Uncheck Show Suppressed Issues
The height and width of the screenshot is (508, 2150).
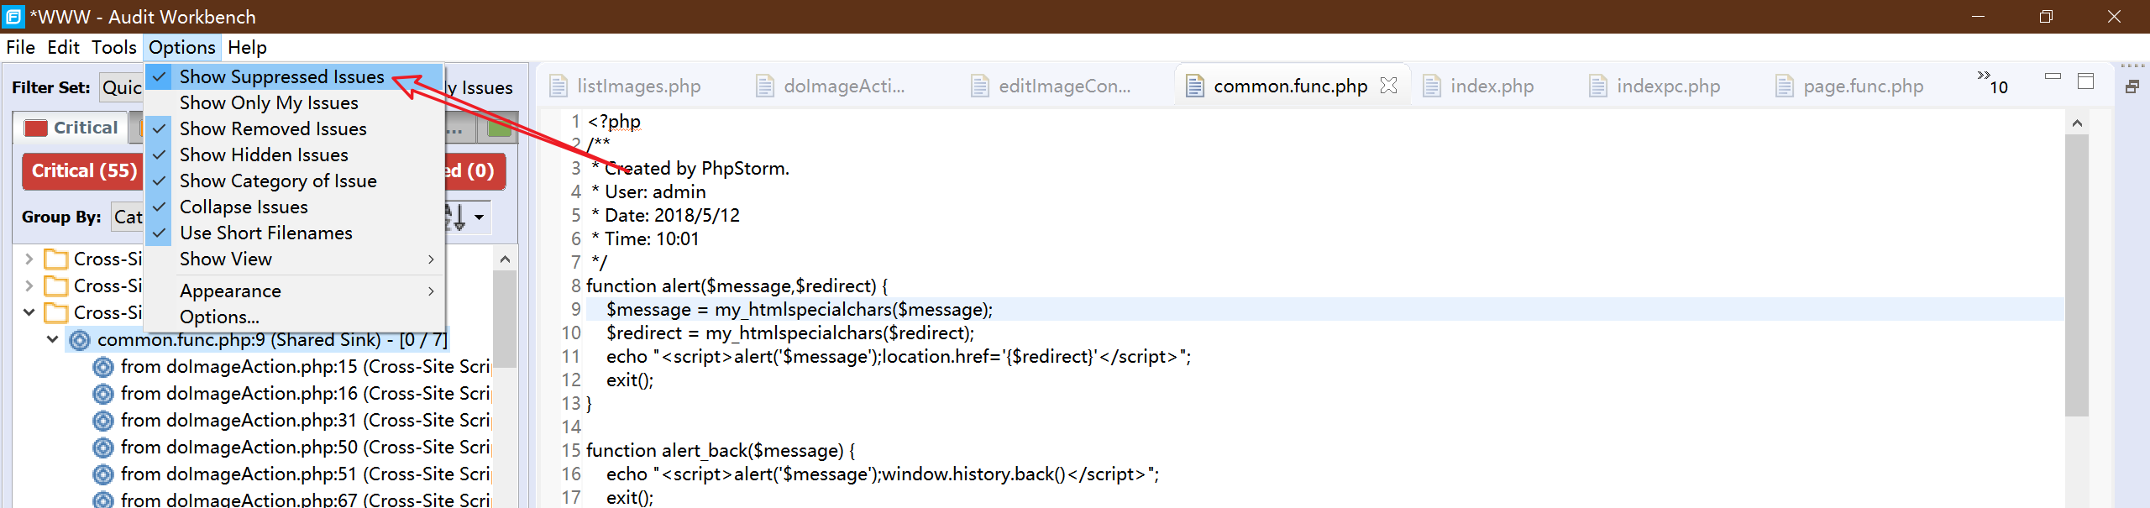coord(295,76)
